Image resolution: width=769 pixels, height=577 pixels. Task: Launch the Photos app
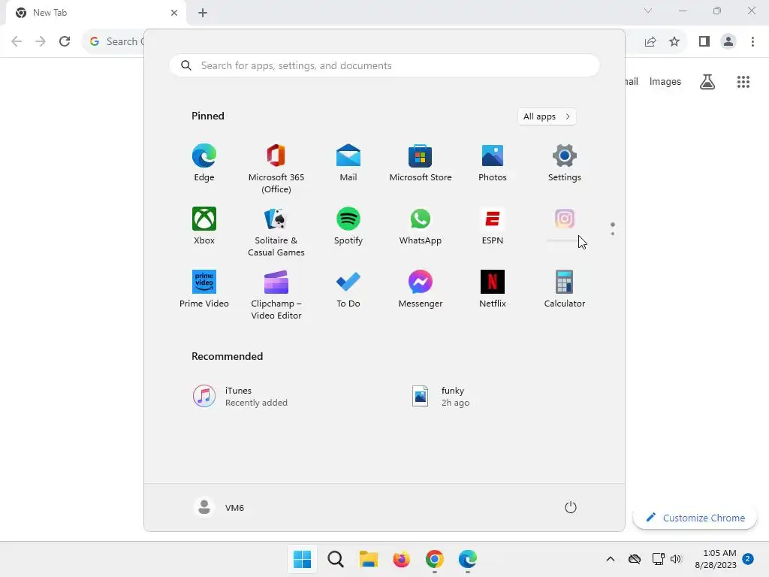493,163
